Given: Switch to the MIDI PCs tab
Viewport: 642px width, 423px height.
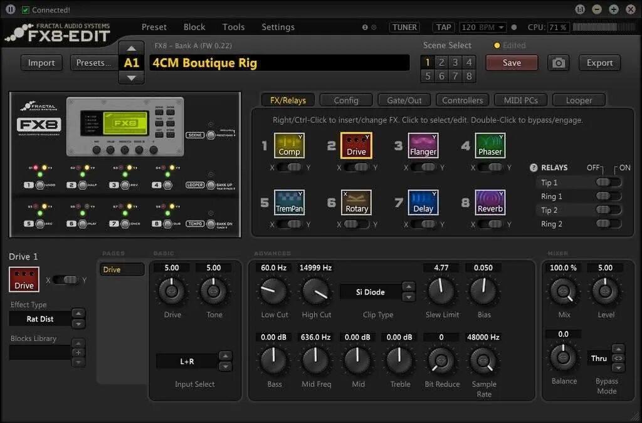Looking at the screenshot, I should (520, 100).
